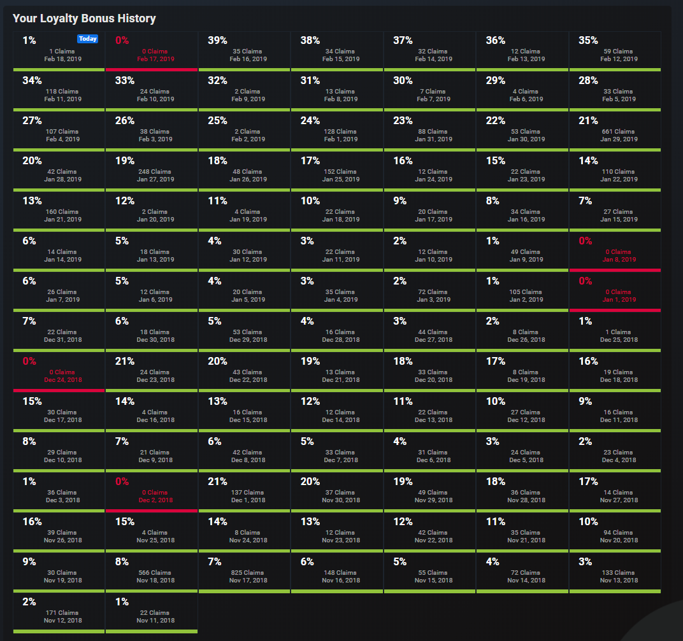The image size is (683, 641).
Task: Select the red Jan 8, 2019 date
Action: [x=619, y=259]
